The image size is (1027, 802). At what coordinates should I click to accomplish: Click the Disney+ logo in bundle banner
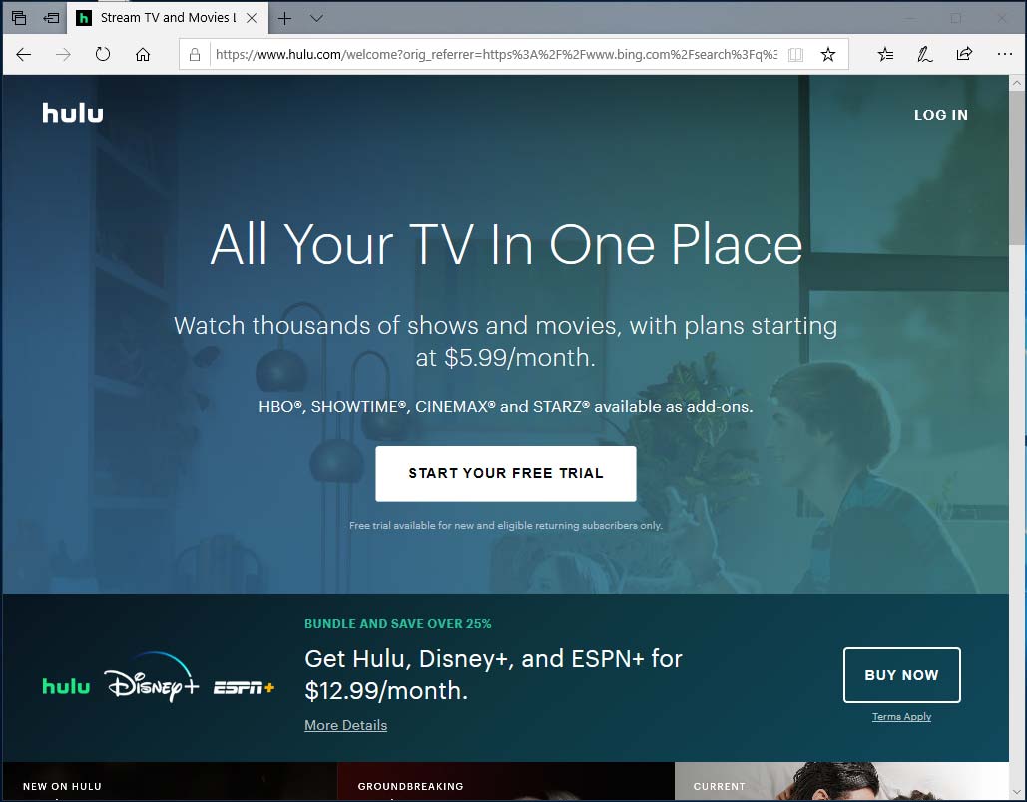[152, 677]
